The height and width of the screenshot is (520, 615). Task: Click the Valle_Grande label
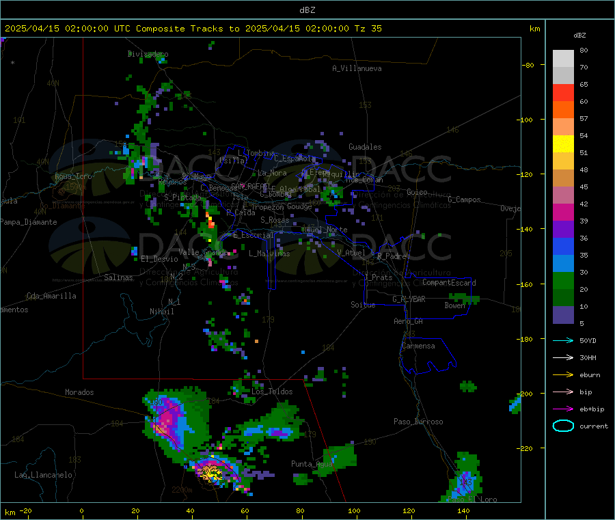pyautogui.click(x=203, y=251)
